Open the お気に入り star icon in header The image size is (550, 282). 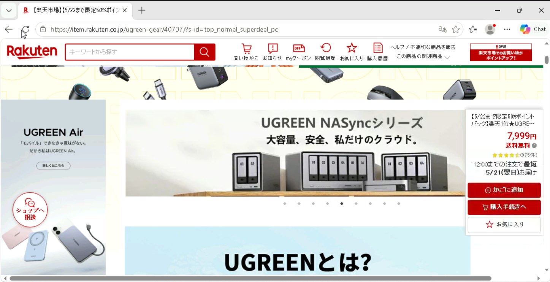352,52
